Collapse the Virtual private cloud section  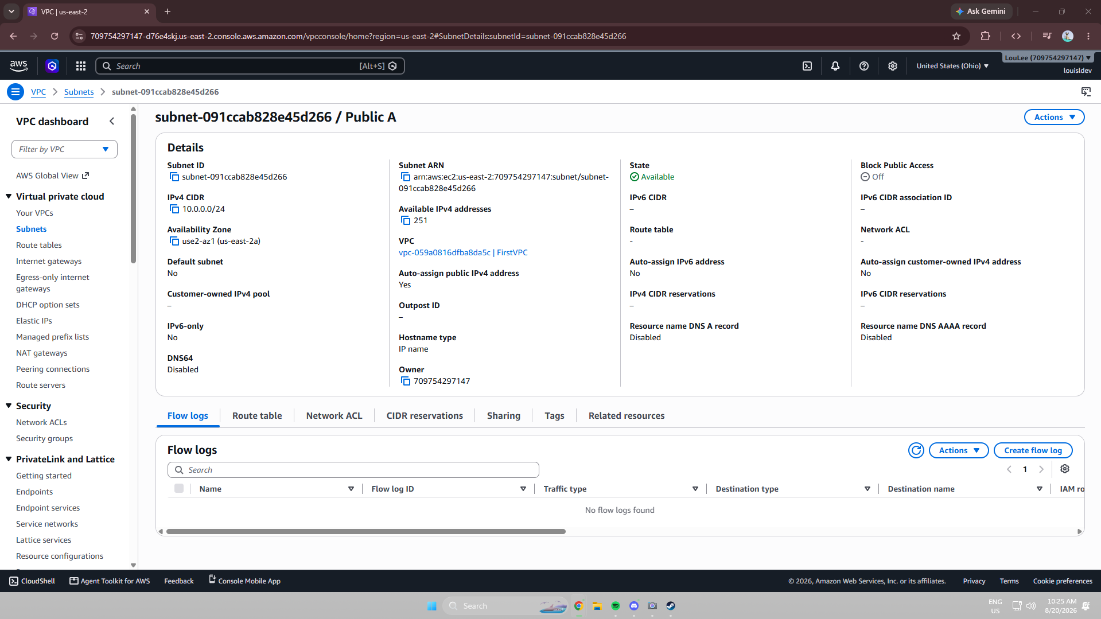click(x=9, y=196)
